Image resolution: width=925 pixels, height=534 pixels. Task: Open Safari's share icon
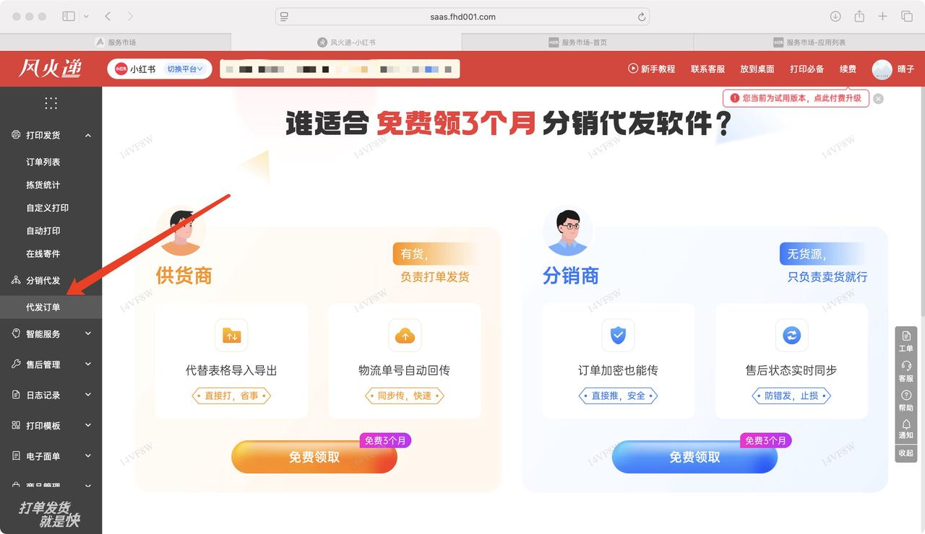859,16
